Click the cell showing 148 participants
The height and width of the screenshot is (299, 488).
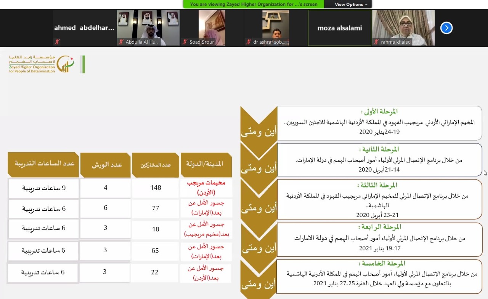pyautogui.click(x=156, y=188)
